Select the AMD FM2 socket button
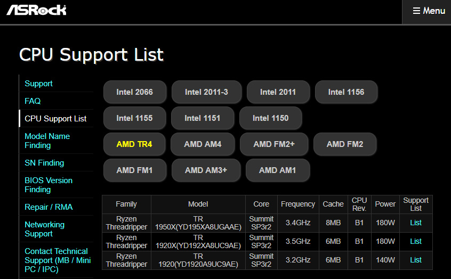The width and height of the screenshot is (451, 279). pos(345,144)
